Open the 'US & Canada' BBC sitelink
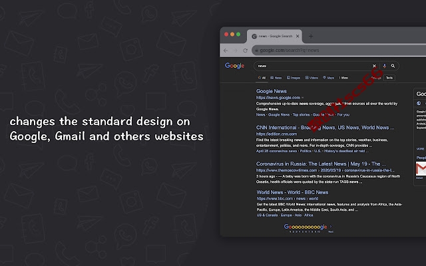Screen dimensions: 426x266 click(268, 215)
